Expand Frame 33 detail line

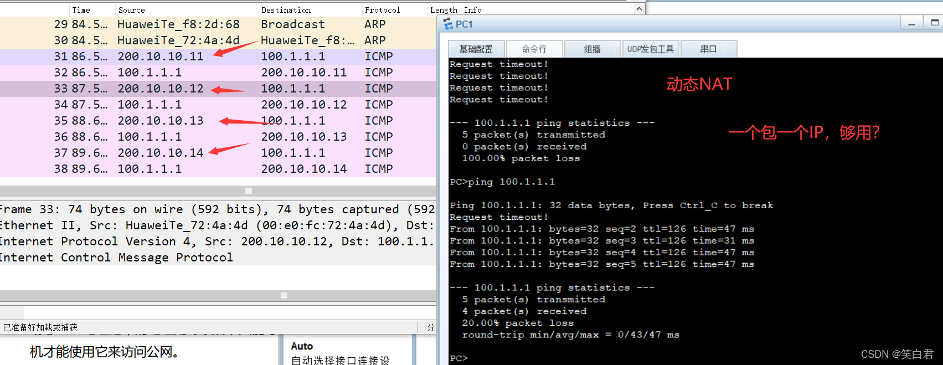(x=218, y=209)
